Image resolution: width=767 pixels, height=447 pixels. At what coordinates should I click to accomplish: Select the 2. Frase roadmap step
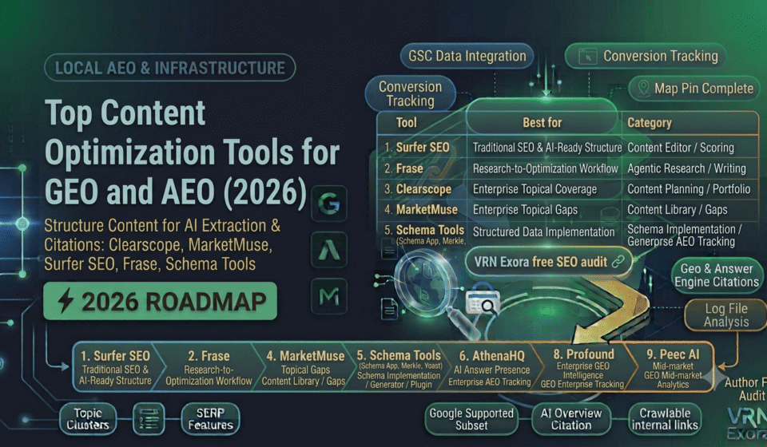coord(209,367)
